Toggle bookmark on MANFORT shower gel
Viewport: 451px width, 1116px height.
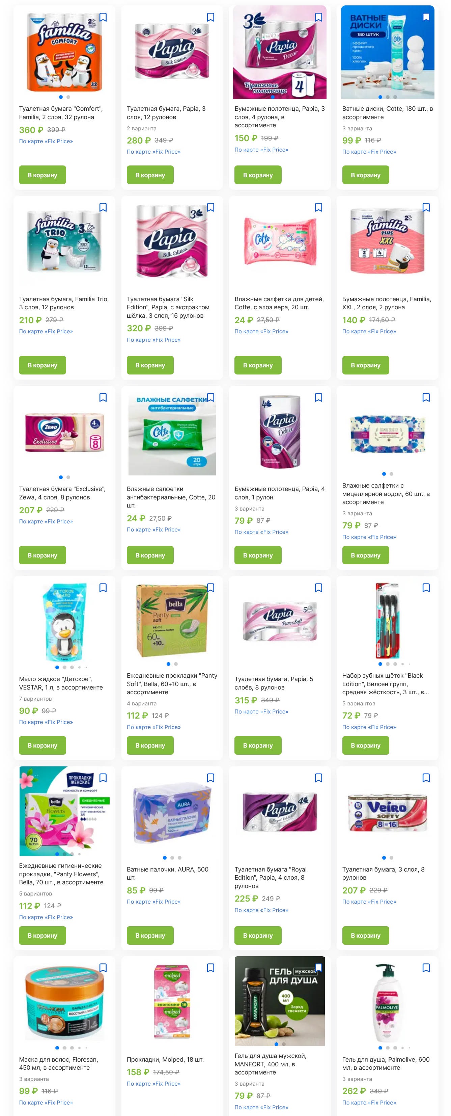(x=318, y=968)
